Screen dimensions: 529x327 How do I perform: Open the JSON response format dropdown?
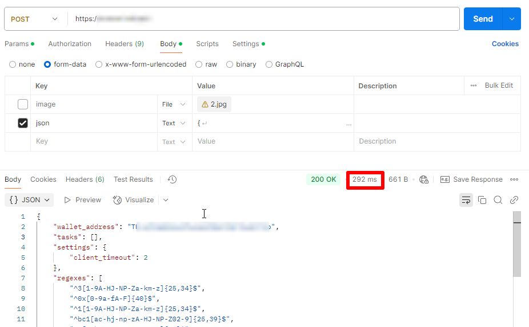coord(29,200)
